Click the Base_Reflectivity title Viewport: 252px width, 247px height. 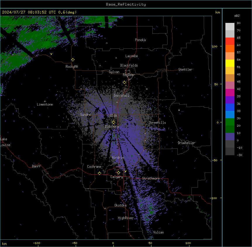point(126,4)
